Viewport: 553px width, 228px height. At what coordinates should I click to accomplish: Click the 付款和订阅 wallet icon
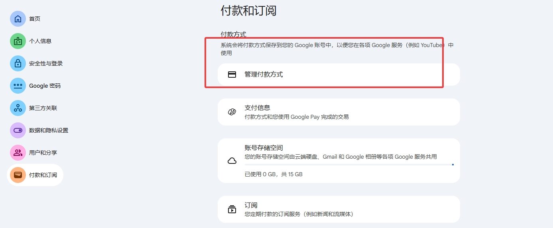pos(18,175)
